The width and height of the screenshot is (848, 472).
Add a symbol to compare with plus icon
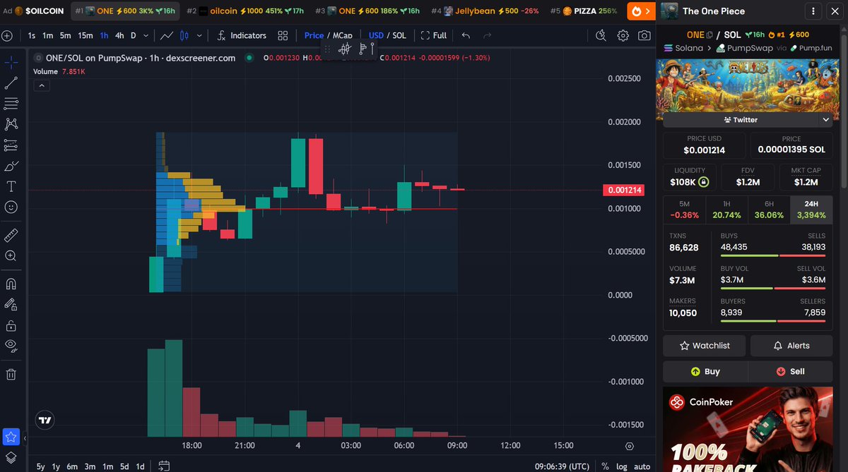[x=7, y=36]
